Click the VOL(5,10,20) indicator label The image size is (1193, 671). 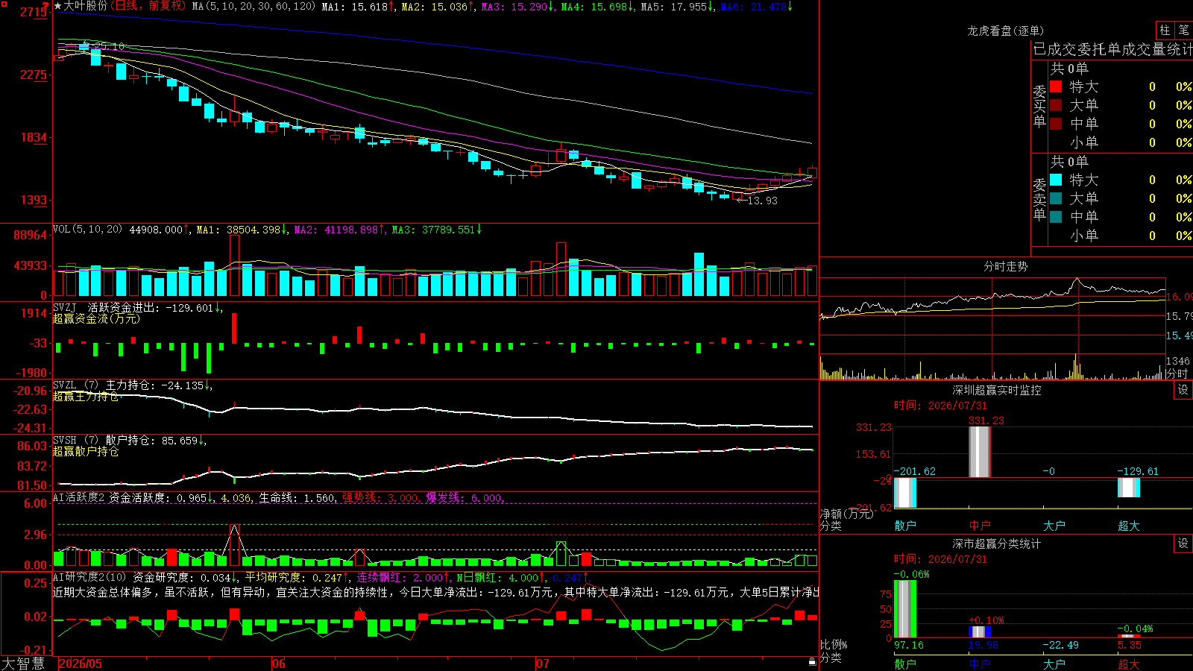click(x=87, y=230)
